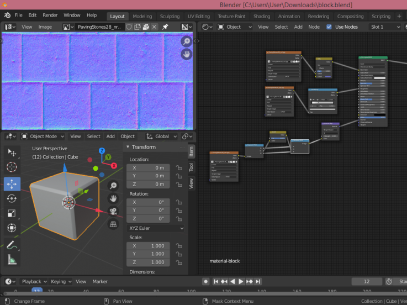Image resolution: width=407 pixels, height=305 pixels.
Task: Click the red X axis gizmo ball
Action: [x=114, y=166]
